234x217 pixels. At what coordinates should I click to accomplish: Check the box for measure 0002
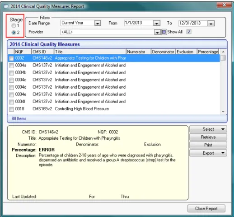pyautogui.click(x=11, y=58)
